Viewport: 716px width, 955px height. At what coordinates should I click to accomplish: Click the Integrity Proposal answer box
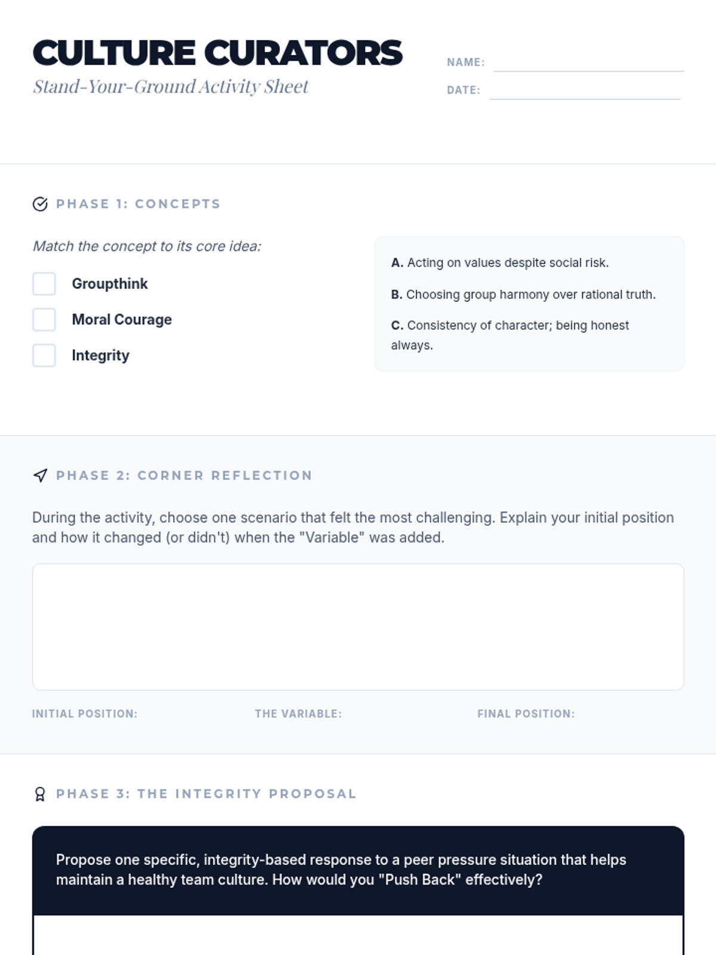pos(358,936)
